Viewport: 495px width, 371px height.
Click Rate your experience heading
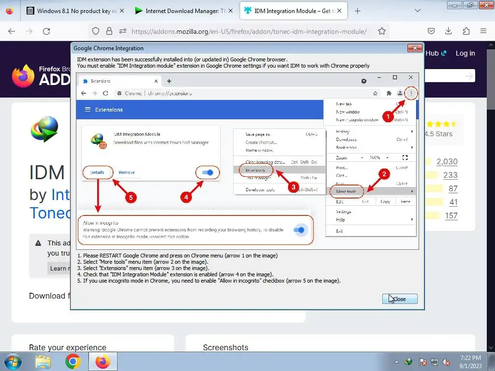coord(68,347)
